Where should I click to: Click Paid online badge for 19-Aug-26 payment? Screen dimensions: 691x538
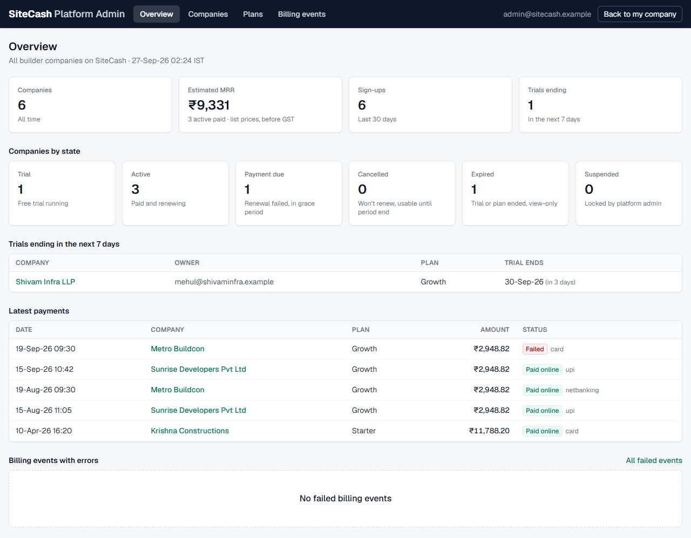tap(542, 390)
